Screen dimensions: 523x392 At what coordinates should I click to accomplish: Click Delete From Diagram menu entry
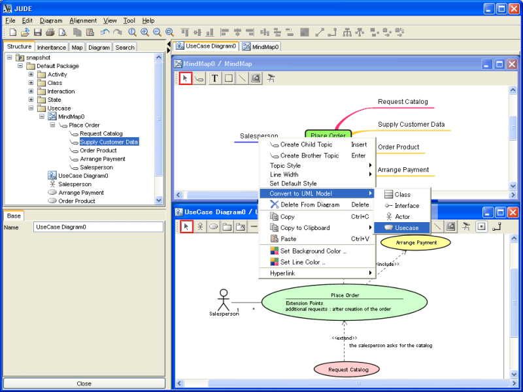(x=318, y=204)
